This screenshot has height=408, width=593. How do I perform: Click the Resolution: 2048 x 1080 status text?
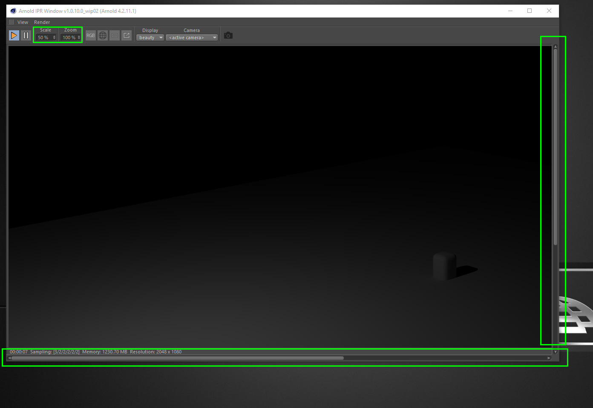155,352
